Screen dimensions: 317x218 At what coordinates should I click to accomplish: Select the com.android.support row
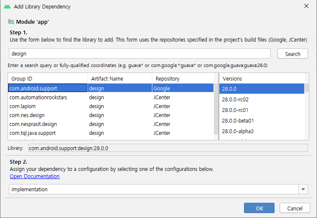(x=111, y=88)
